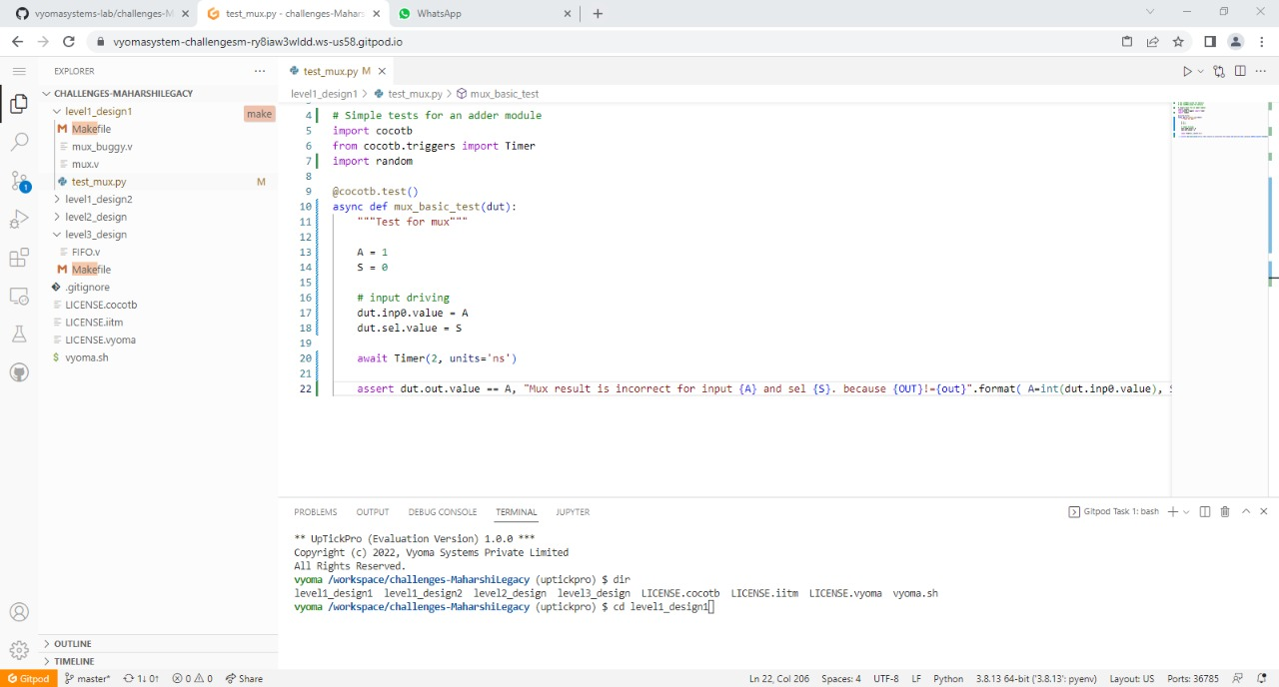The image size is (1279, 687).
Task: Open FIFO.v file in explorer
Action: 86,253
